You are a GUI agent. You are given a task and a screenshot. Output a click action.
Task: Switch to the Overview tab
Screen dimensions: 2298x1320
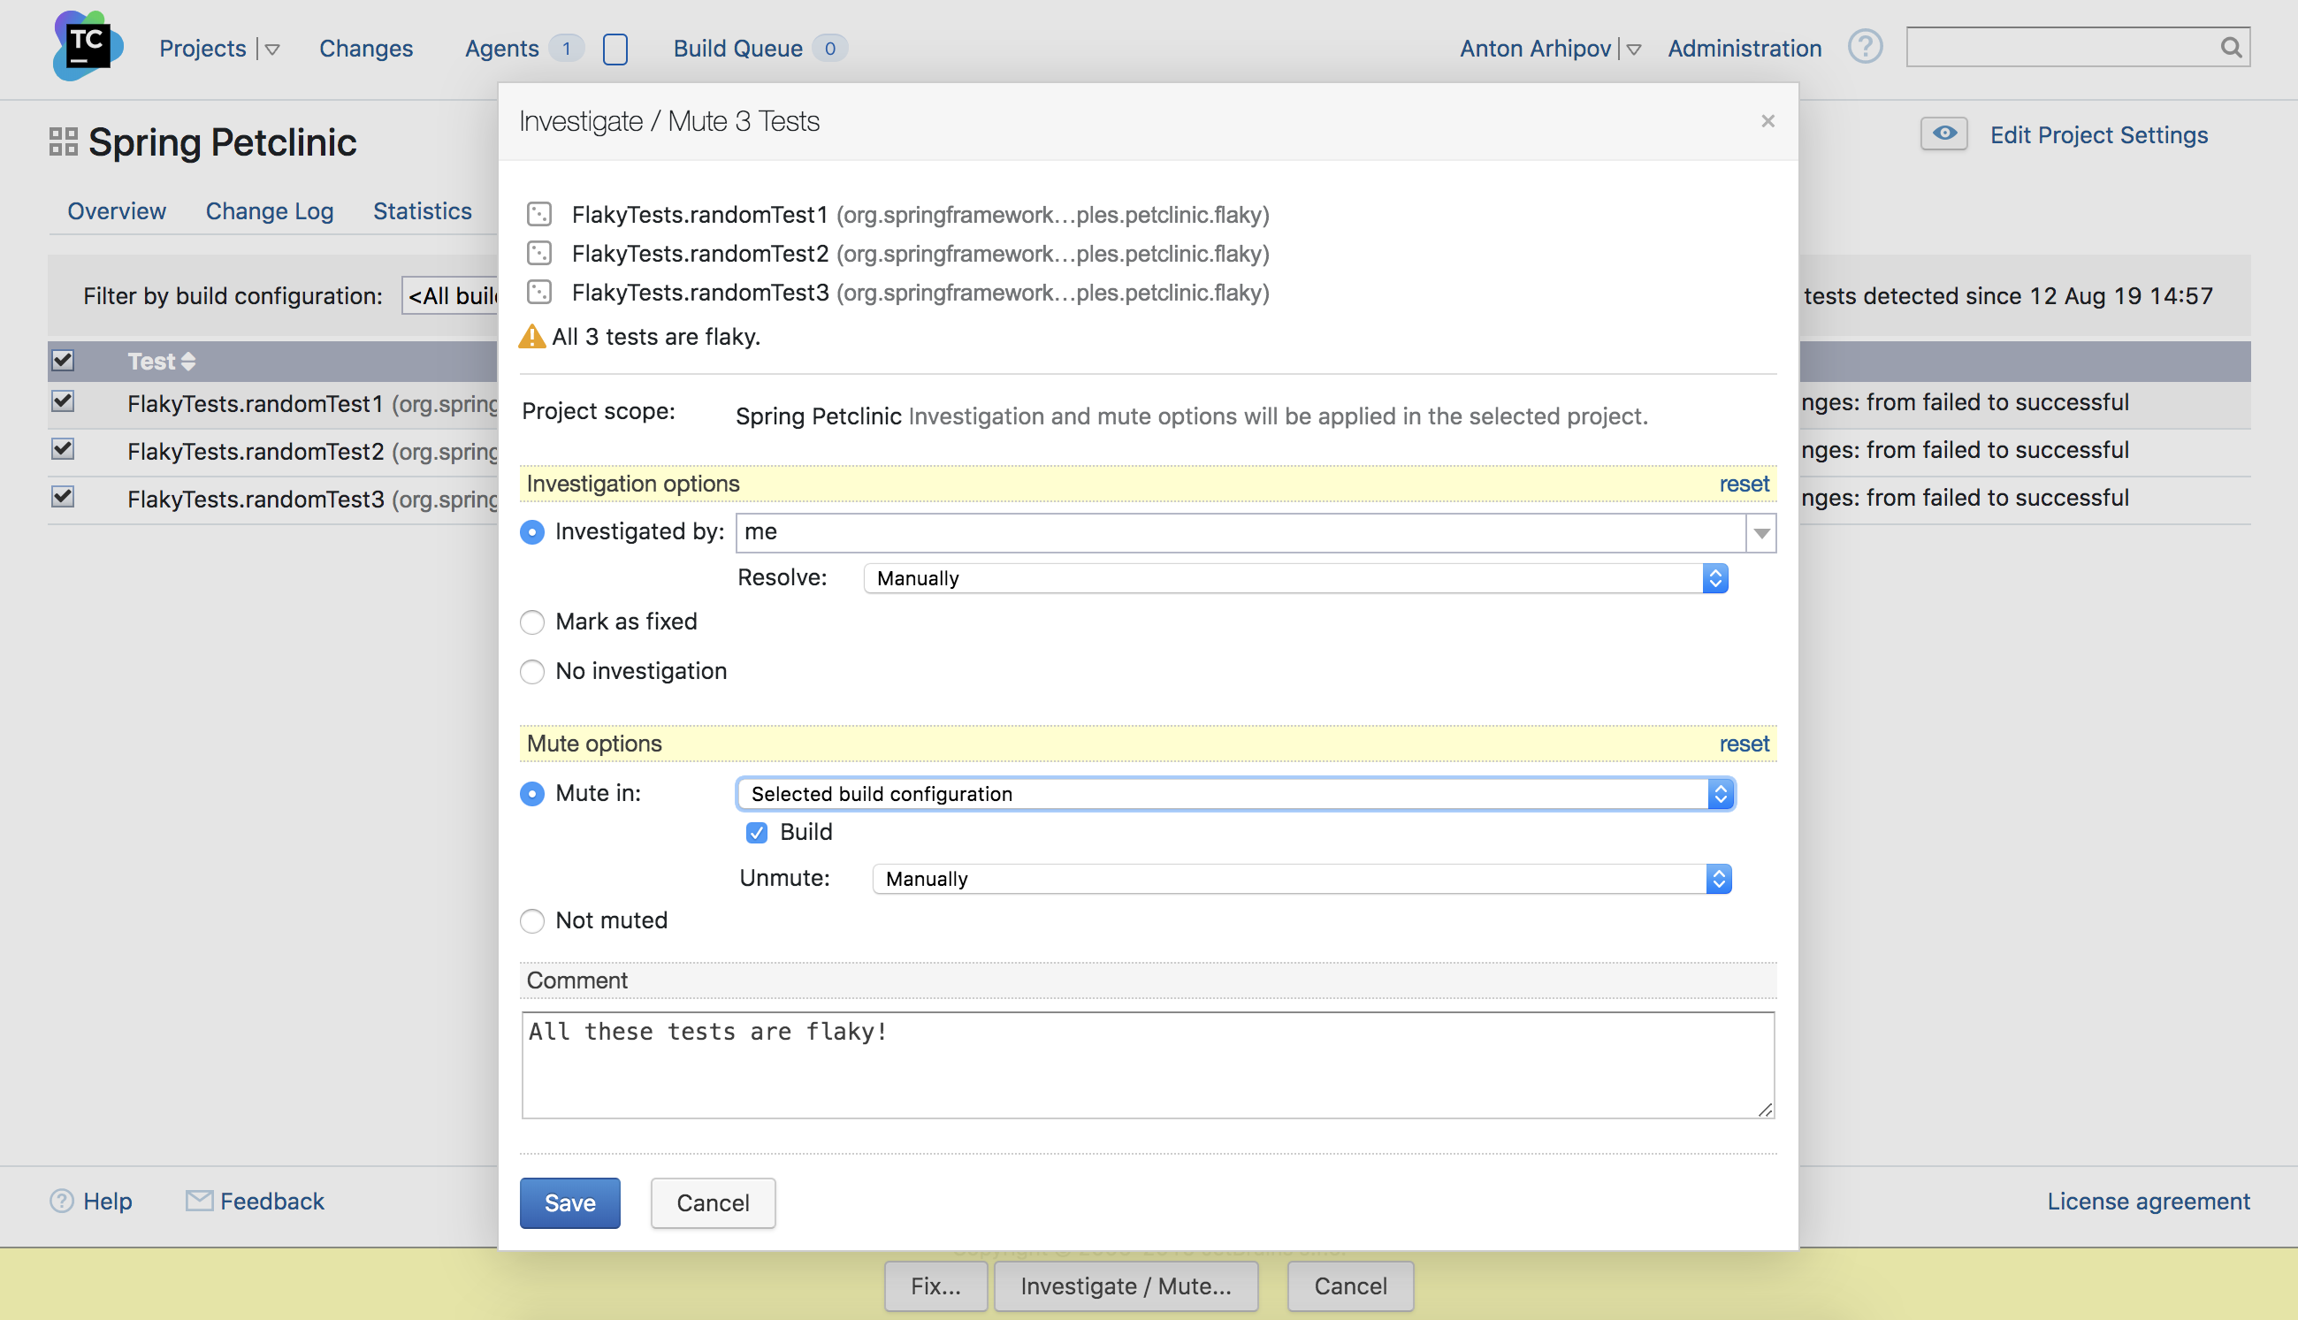[117, 210]
